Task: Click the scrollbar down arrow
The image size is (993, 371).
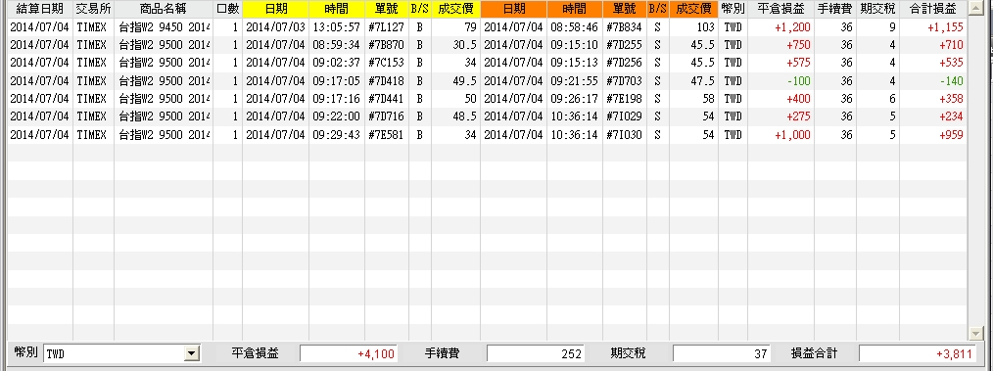Action: pyautogui.click(x=975, y=333)
